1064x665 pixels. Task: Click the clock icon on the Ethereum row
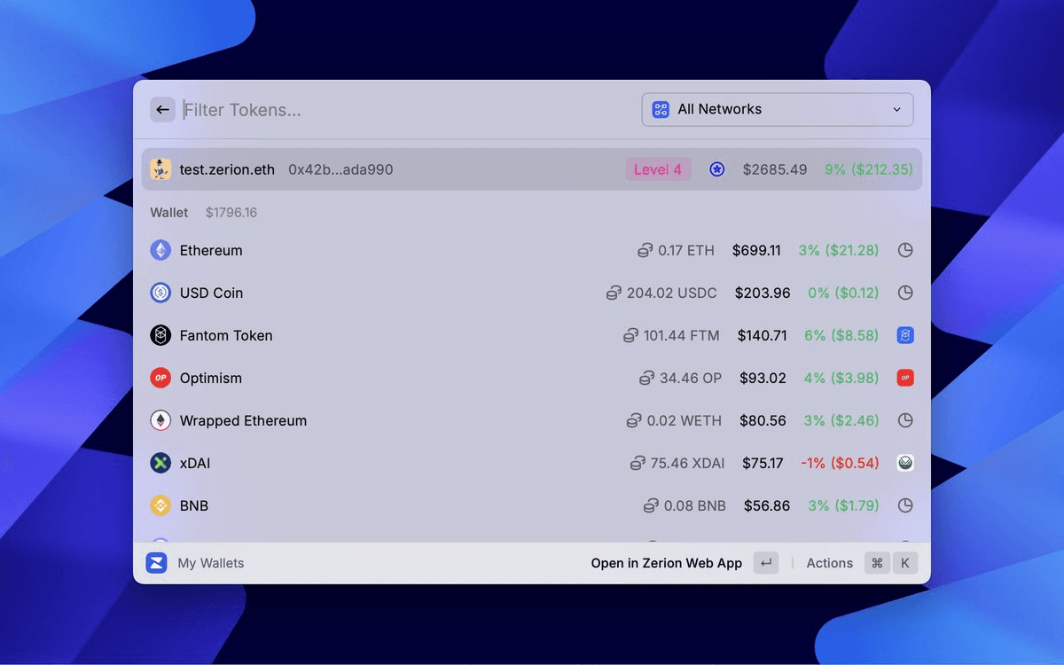point(905,250)
